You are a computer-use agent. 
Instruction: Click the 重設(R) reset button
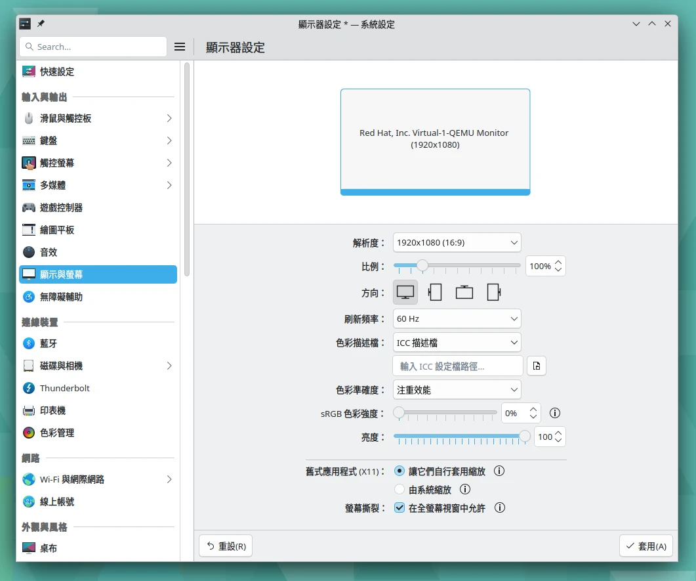(226, 546)
